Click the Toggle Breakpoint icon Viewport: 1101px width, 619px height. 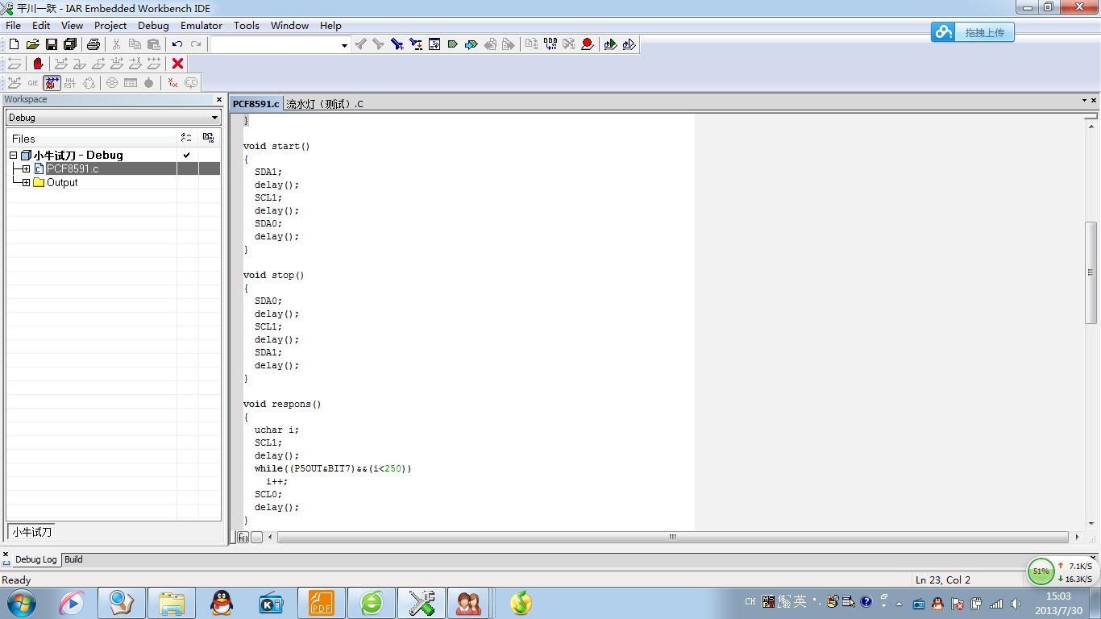[588, 44]
